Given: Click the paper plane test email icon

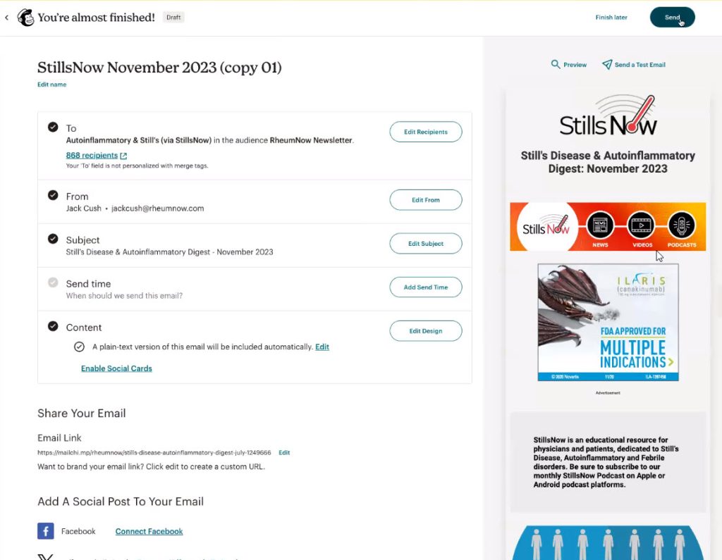Looking at the screenshot, I should click(x=607, y=64).
